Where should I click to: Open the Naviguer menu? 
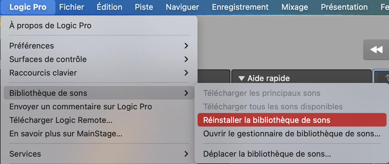click(x=182, y=7)
